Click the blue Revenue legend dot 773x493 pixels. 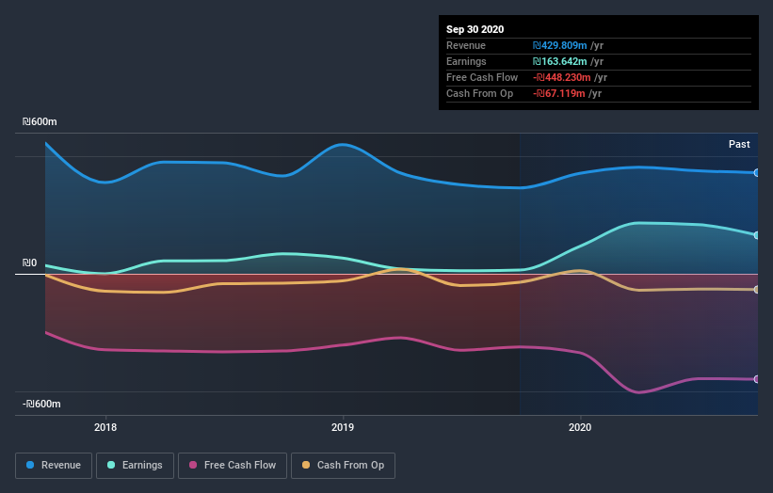30,465
